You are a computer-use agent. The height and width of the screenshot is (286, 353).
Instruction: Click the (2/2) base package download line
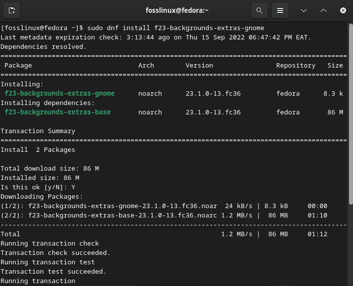tap(164, 215)
